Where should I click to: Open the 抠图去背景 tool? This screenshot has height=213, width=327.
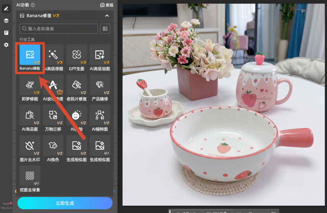coord(30,179)
